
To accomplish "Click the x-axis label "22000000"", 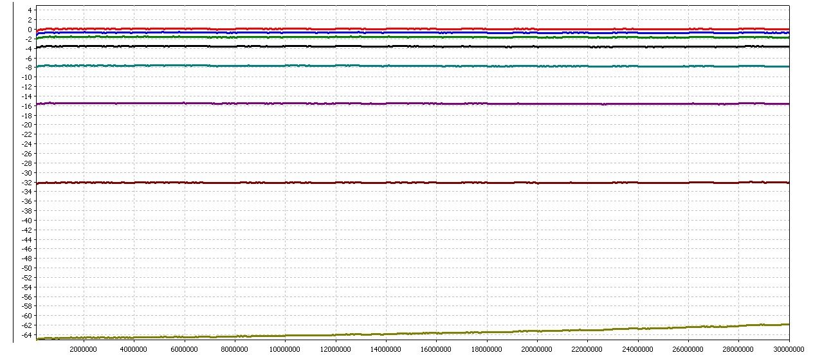I will point(587,349).
